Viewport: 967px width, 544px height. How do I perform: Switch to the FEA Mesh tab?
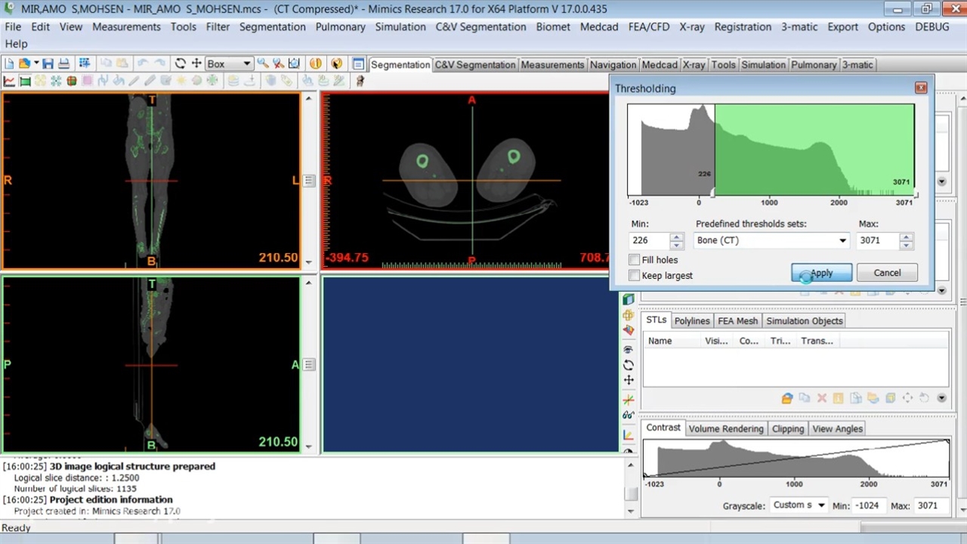pyautogui.click(x=737, y=321)
